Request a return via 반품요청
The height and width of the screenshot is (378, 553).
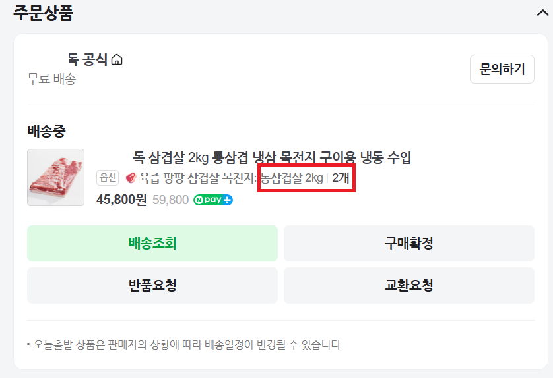tap(152, 285)
